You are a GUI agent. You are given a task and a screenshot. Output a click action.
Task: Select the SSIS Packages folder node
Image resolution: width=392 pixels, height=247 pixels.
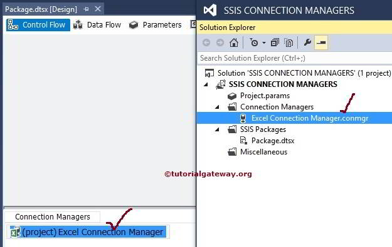click(x=263, y=129)
